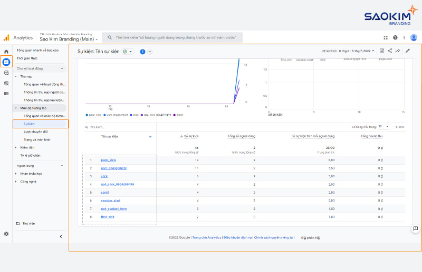Image resolution: width=422 pixels, height=272 pixels.
Task: Collapse the Người dùng section
Action: tap(62, 166)
